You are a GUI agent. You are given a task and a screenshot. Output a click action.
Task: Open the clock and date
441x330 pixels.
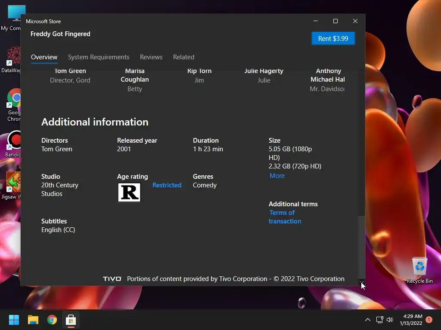411,320
